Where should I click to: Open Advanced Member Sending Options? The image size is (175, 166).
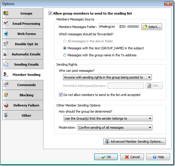pos(135,141)
